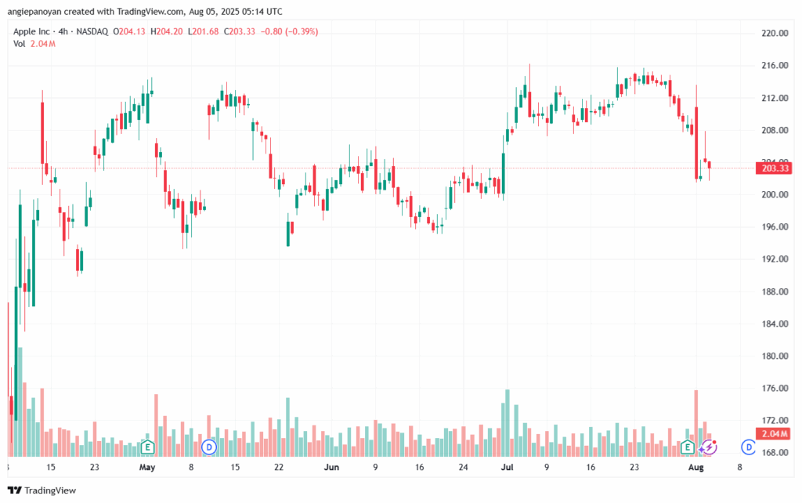Click the red 2.04M volume tag

(775, 434)
